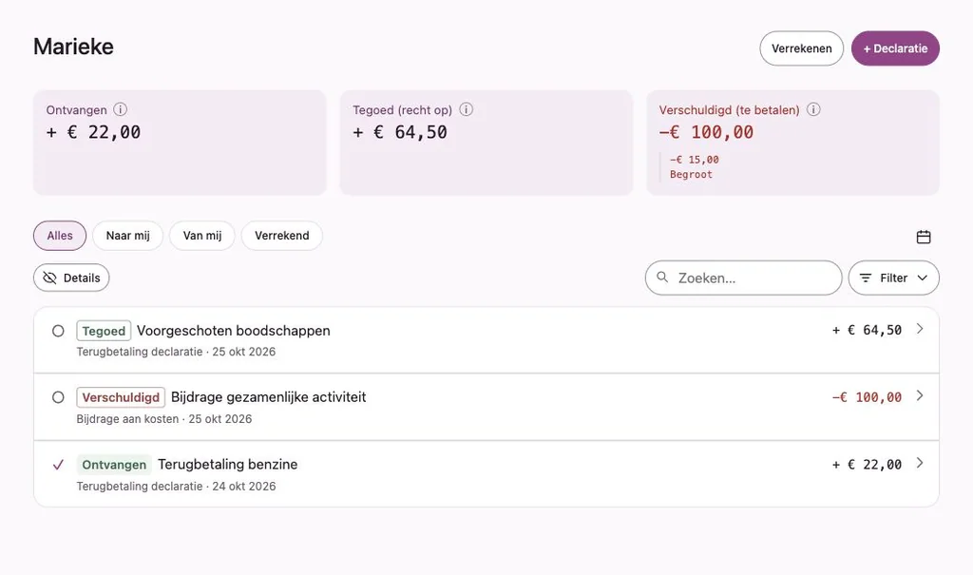This screenshot has width=973, height=575.
Task: Click the Ontvangen status badge in list
Action: click(x=114, y=465)
